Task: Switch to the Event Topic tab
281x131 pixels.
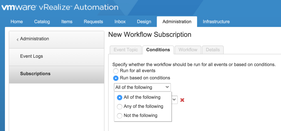Action: (x=126, y=50)
